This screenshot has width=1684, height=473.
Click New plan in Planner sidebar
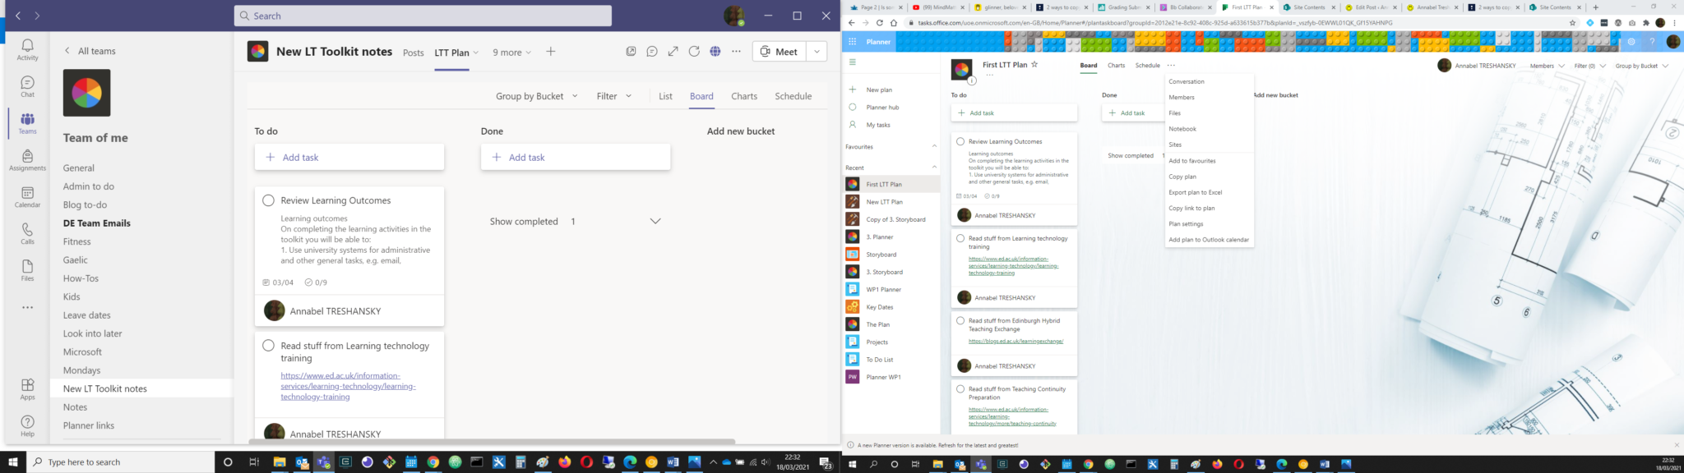tap(879, 90)
